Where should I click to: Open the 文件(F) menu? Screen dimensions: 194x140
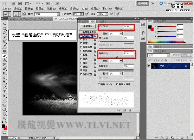[x=7, y=8]
